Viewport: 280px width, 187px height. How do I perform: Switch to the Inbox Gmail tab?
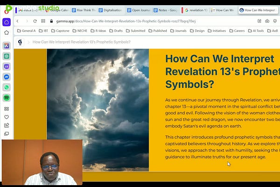(28, 10)
